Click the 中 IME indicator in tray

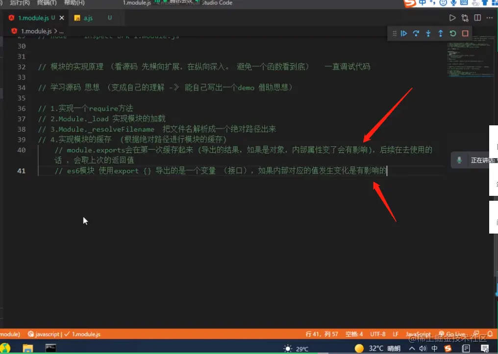point(434,348)
